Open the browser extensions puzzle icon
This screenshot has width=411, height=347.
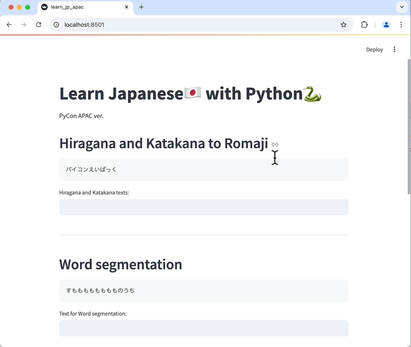364,25
